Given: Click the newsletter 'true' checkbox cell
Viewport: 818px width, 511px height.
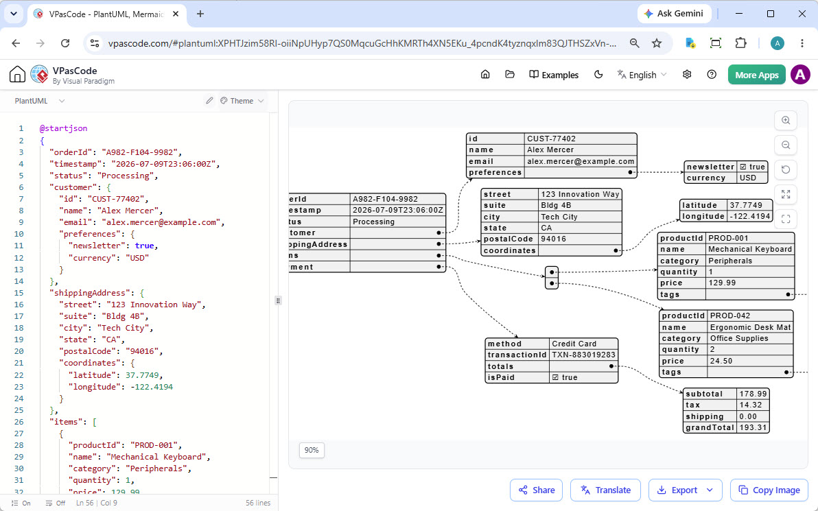Looking at the screenshot, I should point(752,167).
